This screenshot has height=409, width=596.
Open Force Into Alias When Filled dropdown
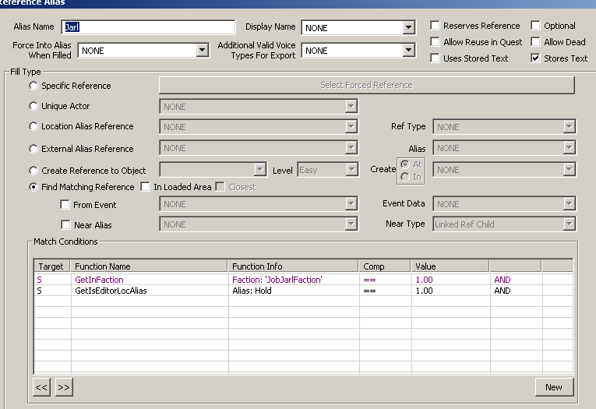pyautogui.click(x=143, y=50)
